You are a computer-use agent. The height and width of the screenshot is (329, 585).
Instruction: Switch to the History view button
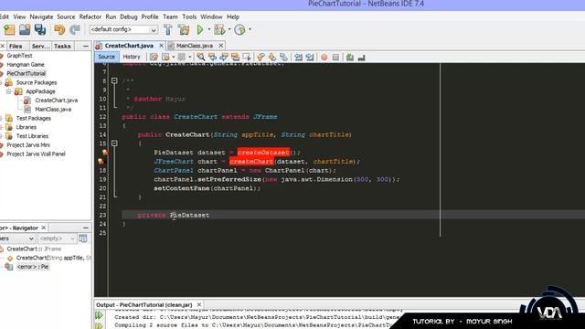[x=132, y=57]
